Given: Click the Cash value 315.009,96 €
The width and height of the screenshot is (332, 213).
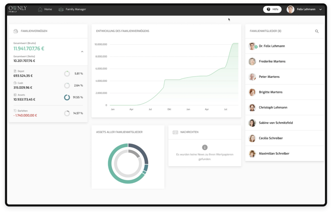Looking at the screenshot, I should 23,87.
